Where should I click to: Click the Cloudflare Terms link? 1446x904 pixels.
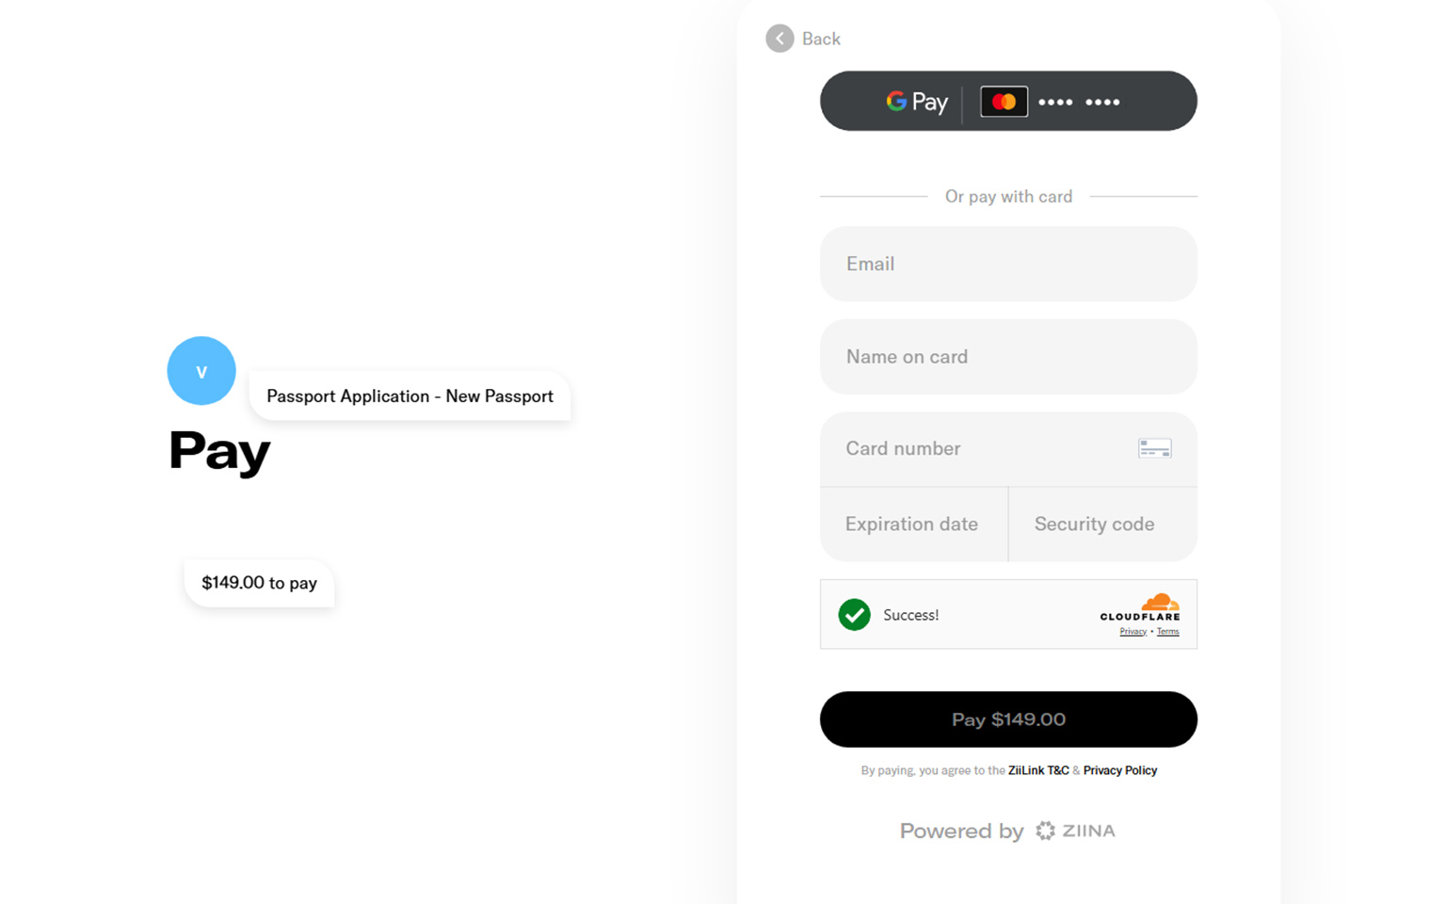(1167, 632)
